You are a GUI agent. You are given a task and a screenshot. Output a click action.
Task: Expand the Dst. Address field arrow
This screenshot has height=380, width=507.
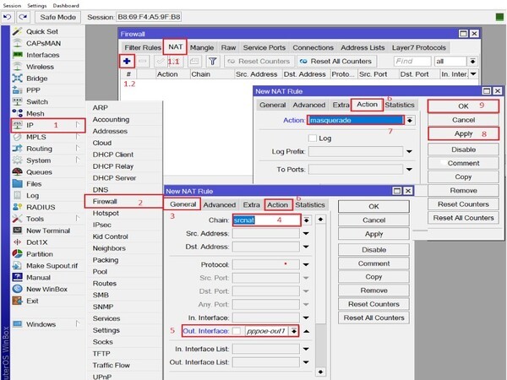coord(306,247)
